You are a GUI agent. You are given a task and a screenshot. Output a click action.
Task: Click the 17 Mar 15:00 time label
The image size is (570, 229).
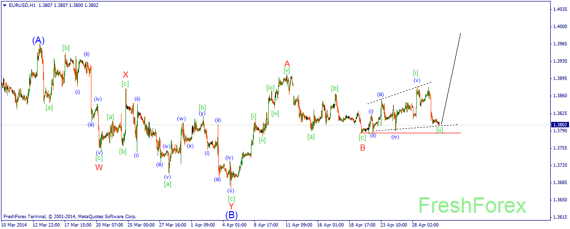pyautogui.click(x=78, y=225)
